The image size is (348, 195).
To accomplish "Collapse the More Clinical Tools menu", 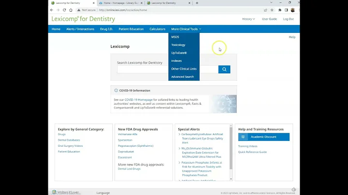I will point(186,29).
